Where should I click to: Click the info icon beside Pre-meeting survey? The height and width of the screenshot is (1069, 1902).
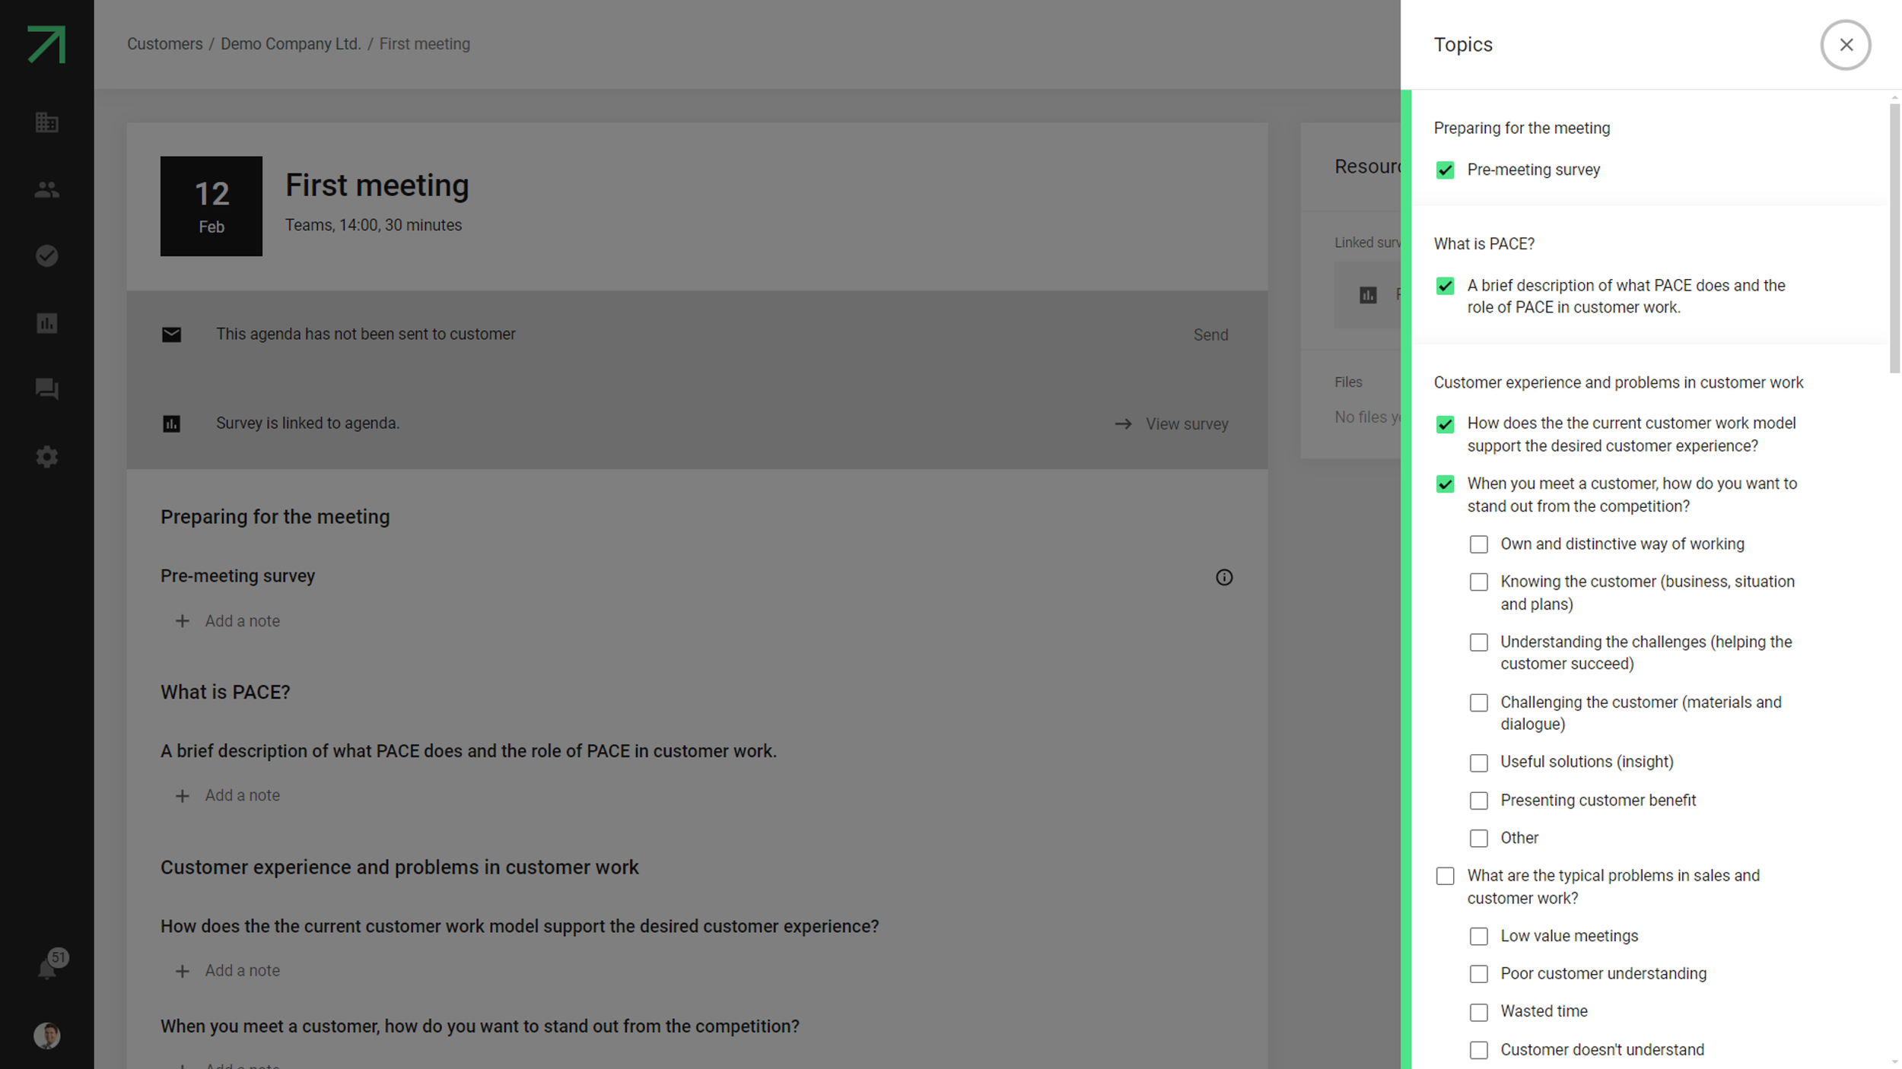click(x=1223, y=578)
